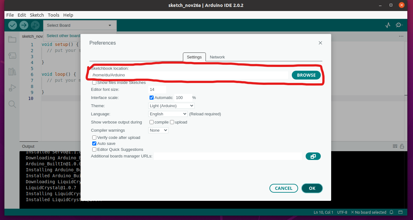Click the Upload arrow toolbar icon
Screen dimensions: 413x220
coord(24,25)
